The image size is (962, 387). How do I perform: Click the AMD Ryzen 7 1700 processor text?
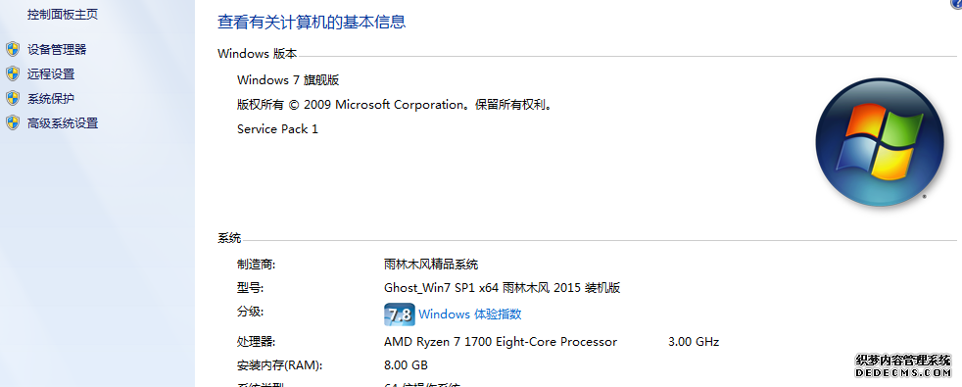point(501,342)
